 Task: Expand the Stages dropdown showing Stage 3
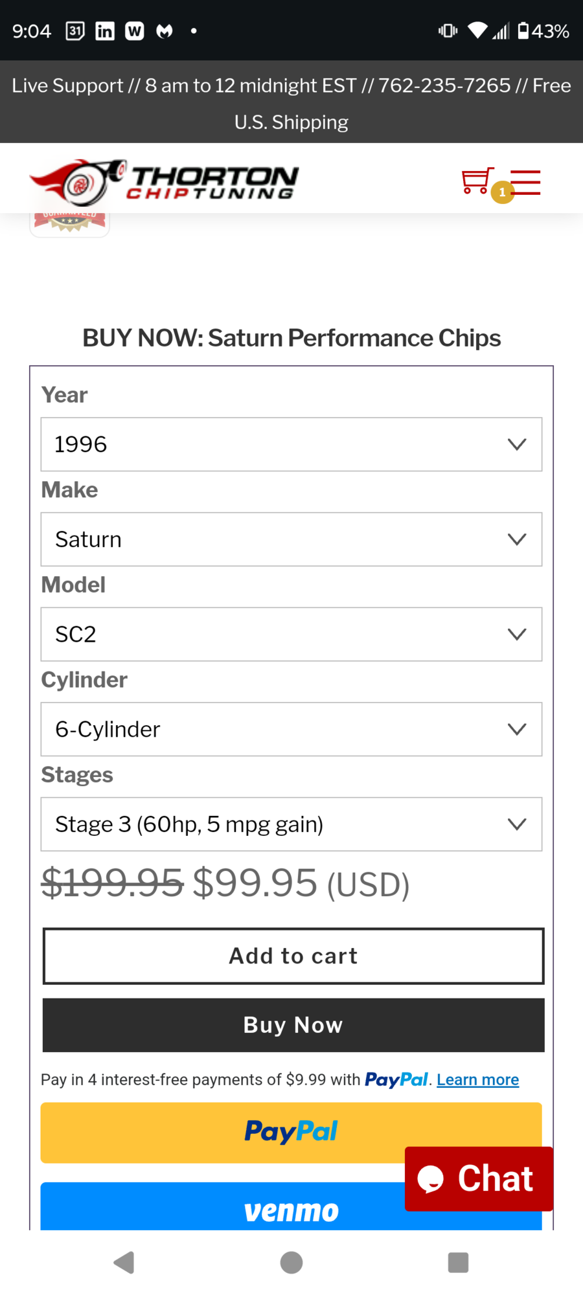[291, 824]
